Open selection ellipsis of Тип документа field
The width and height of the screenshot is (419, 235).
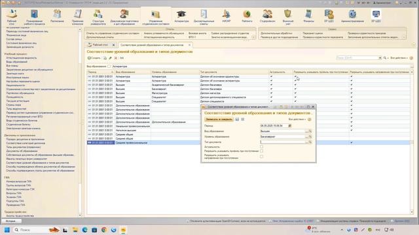pyautogui.click(x=306, y=142)
